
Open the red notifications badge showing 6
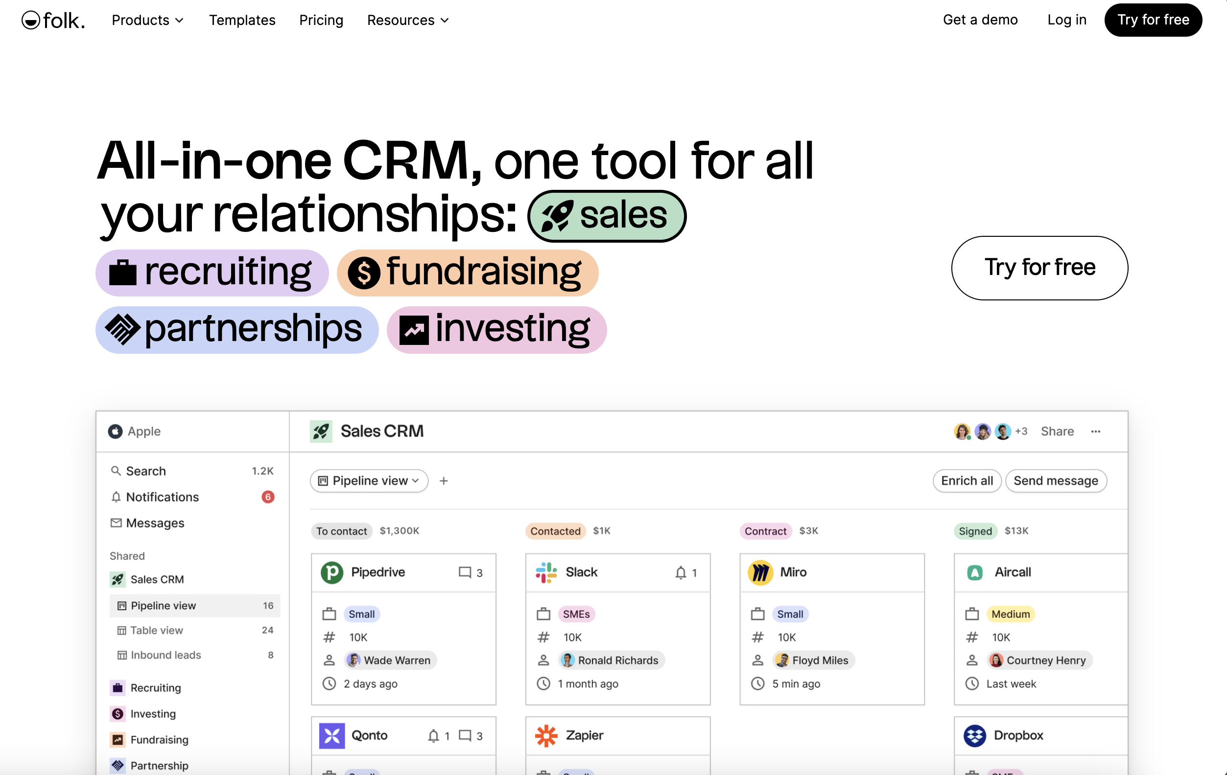click(x=267, y=497)
